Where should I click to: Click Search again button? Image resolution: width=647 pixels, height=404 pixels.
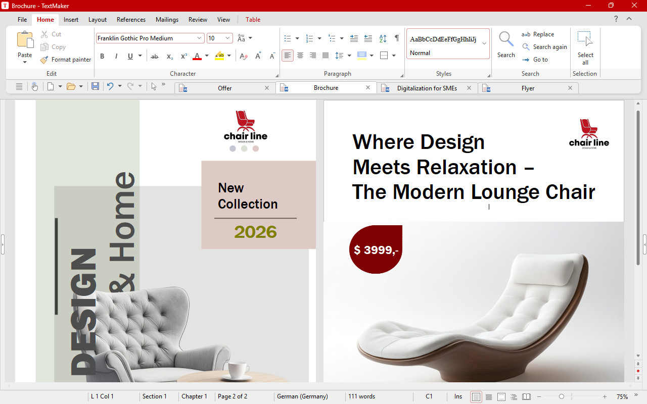pyautogui.click(x=544, y=47)
